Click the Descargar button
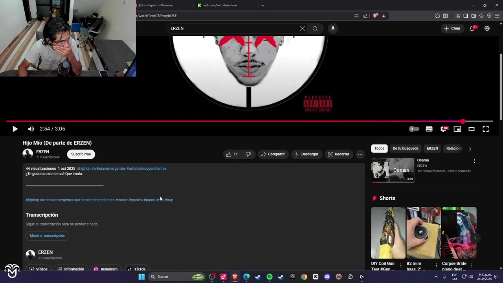Viewport: 503px width, 283px height. pos(307,154)
